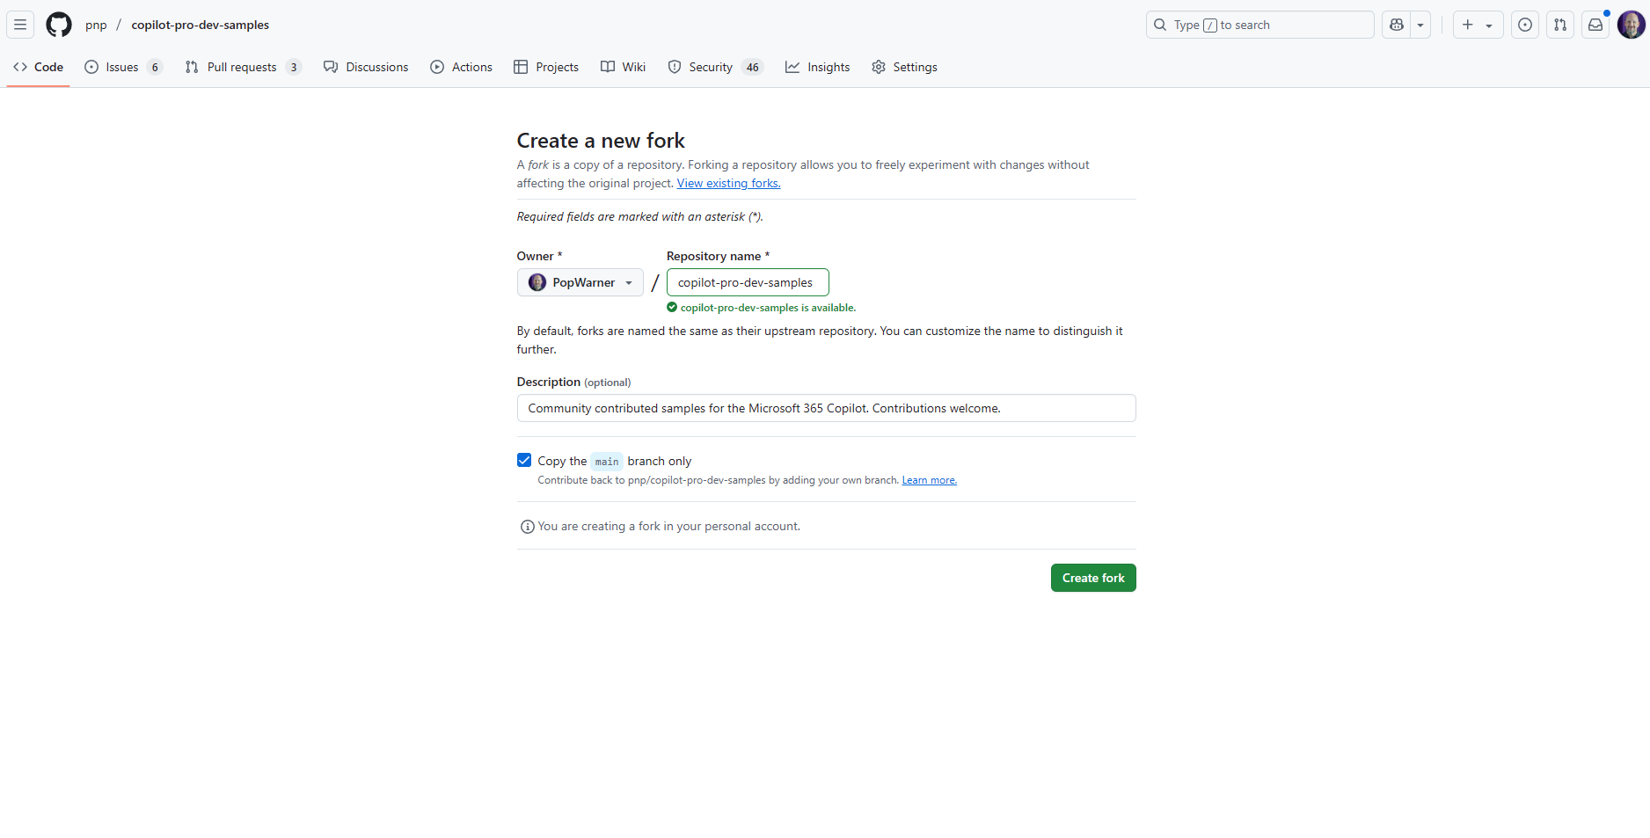Open the PopWarner owner dropdown
Screen dimensions: 1650x838
tap(580, 282)
